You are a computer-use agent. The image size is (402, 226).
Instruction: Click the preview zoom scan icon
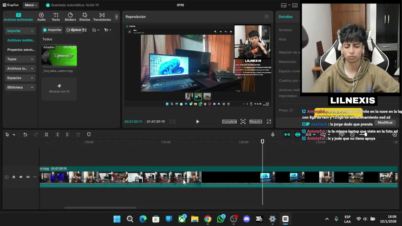tap(243, 121)
